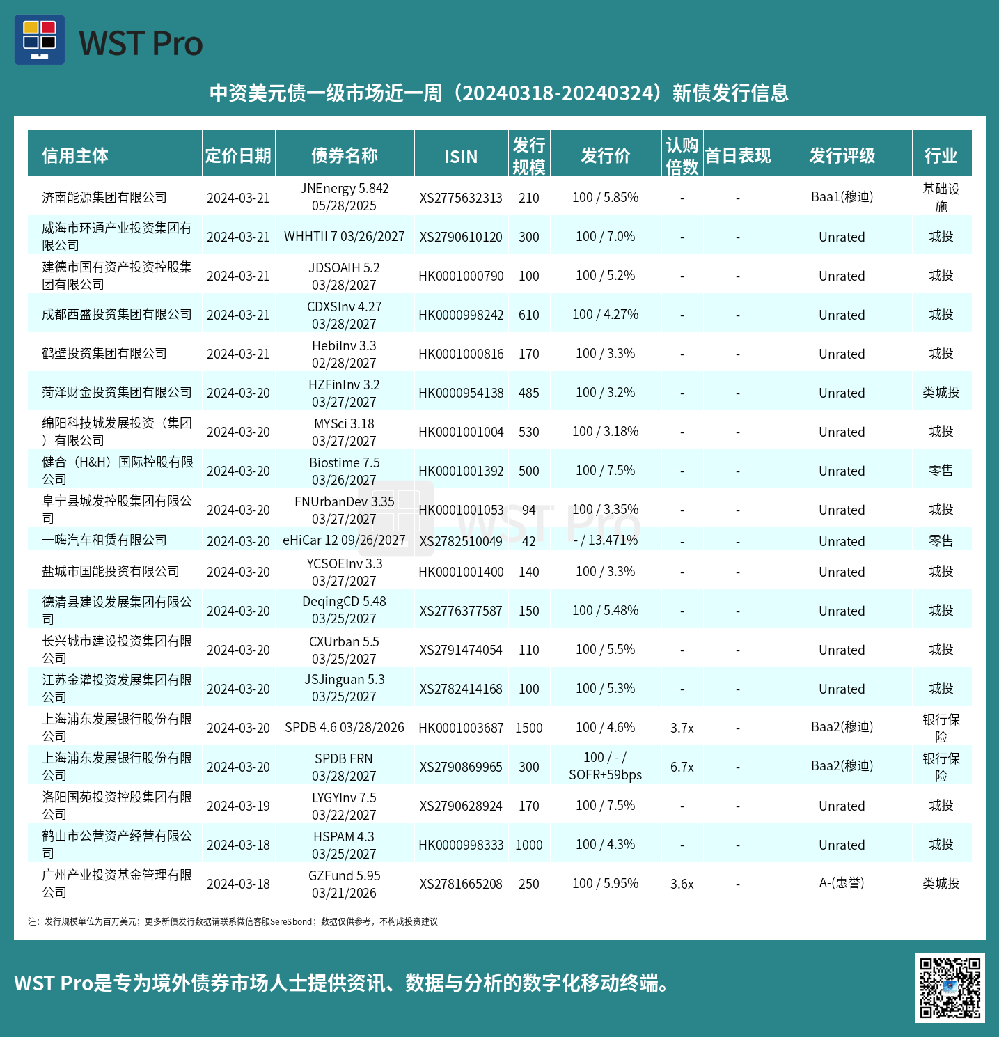Viewport: 999px width, 1037px height.
Task: Click rating Baa1(穆迪)
Action: click(842, 197)
